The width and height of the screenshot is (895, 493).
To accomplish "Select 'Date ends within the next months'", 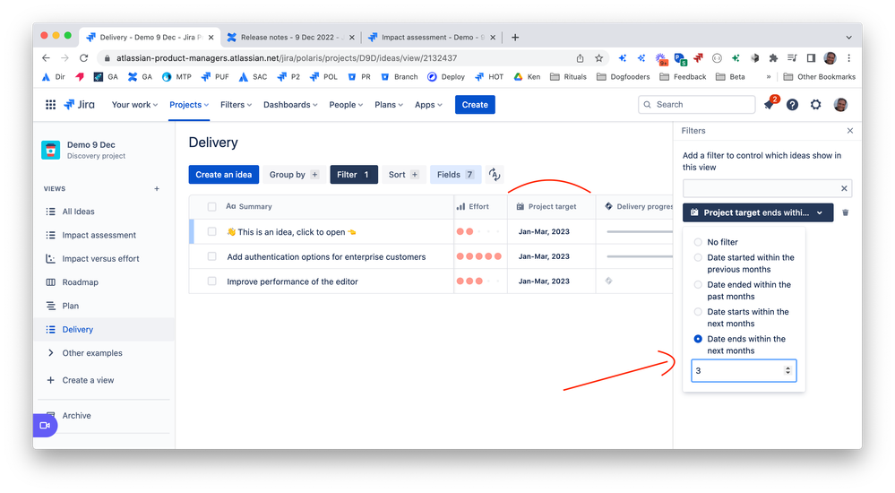I will click(698, 339).
